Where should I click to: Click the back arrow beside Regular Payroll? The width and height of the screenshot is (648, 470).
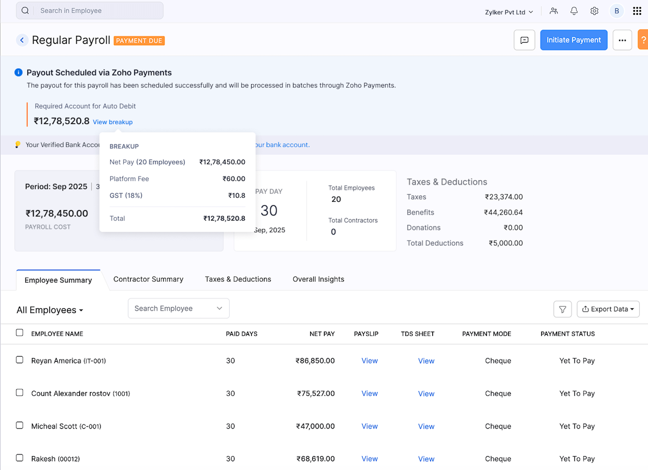click(x=22, y=40)
